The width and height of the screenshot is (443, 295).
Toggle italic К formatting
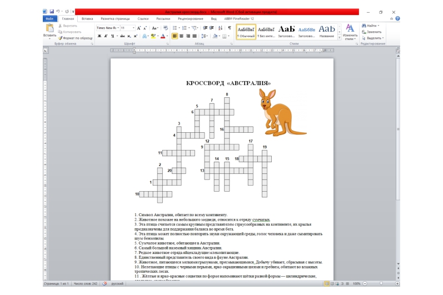click(106, 36)
